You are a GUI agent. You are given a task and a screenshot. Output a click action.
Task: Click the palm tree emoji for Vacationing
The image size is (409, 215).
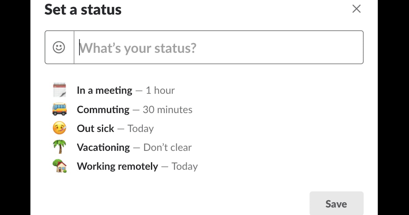[59, 147]
